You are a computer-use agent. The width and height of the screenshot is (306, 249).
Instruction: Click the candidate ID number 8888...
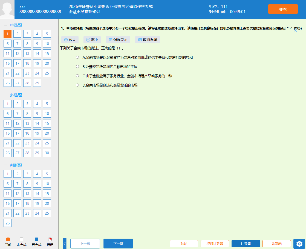pyautogui.click(x=40, y=12)
